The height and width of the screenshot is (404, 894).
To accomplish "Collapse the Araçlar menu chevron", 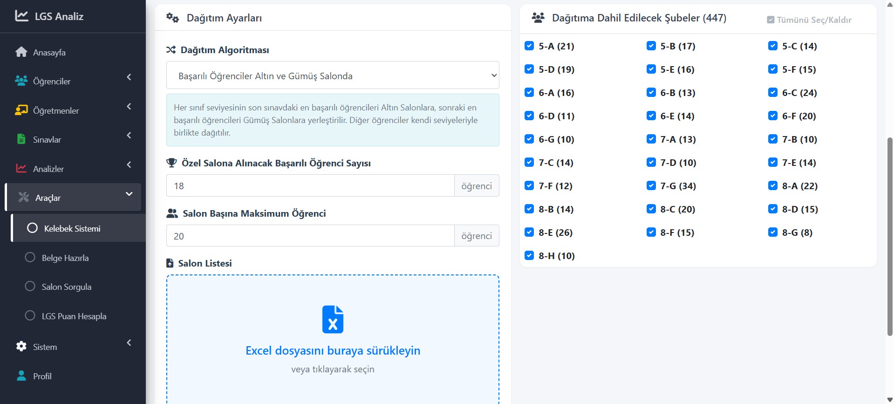I will (129, 194).
